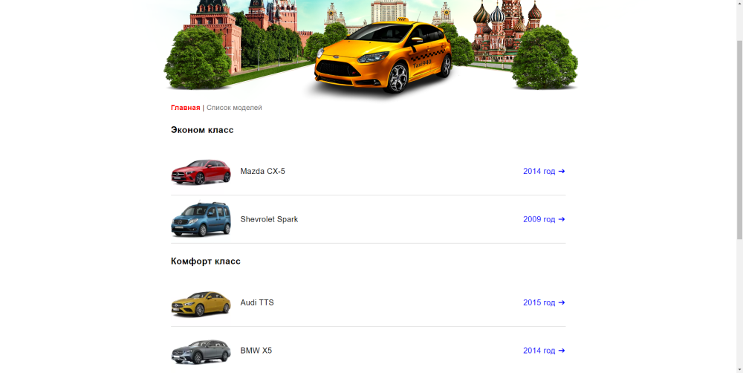The width and height of the screenshot is (743, 373).
Task: Go to the Главная breadcrumb link
Action: pyautogui.click(x=185, y=108)
